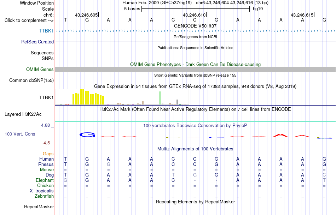Screen dimensions: 336x215
Task: Click "Short Genetic Variants from dbSNP" title
Action: (195, 75)
